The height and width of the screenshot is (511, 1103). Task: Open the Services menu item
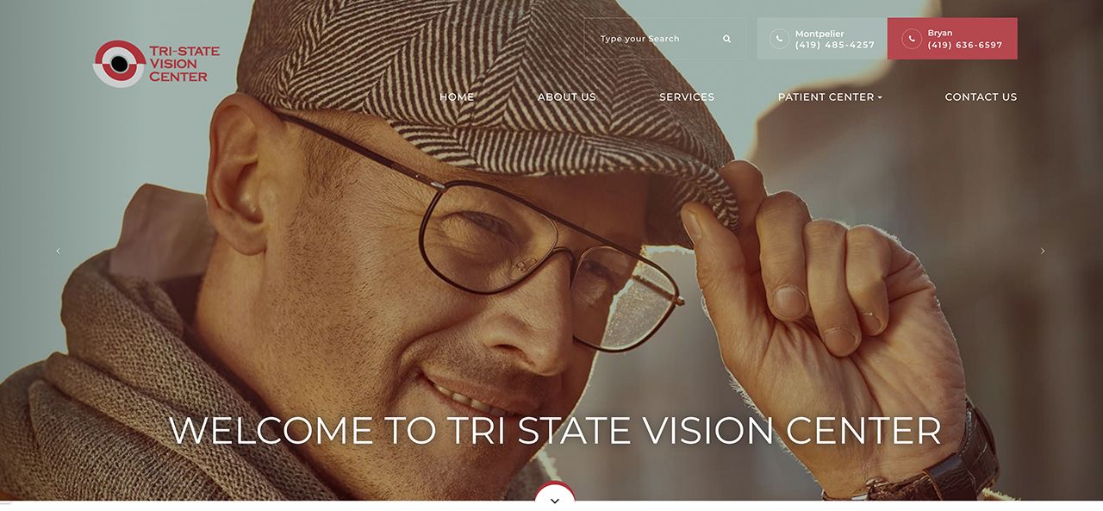(x=687, y=97)
